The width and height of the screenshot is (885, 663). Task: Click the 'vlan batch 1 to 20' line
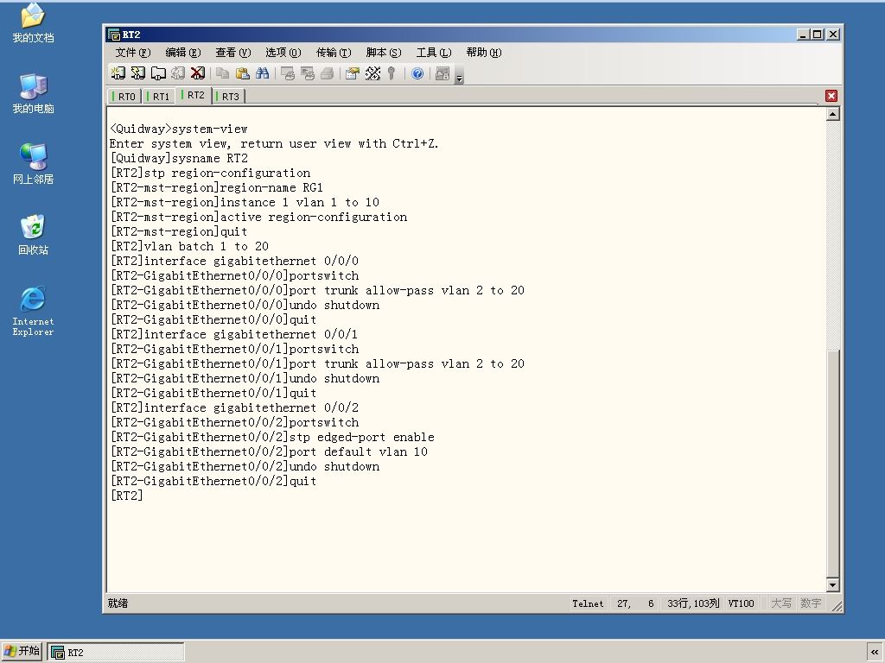coord(189,246)
